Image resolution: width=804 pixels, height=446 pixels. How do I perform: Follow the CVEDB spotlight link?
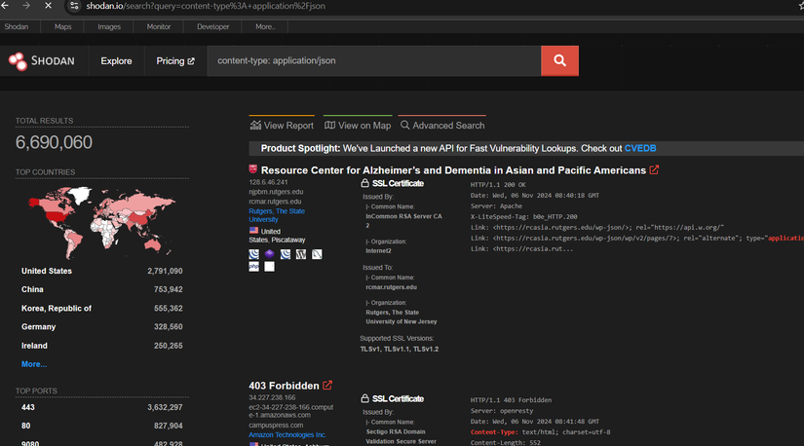tap(640, 148)
